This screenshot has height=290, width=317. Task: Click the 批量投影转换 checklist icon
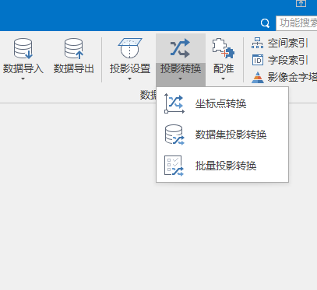pos(174,166)
